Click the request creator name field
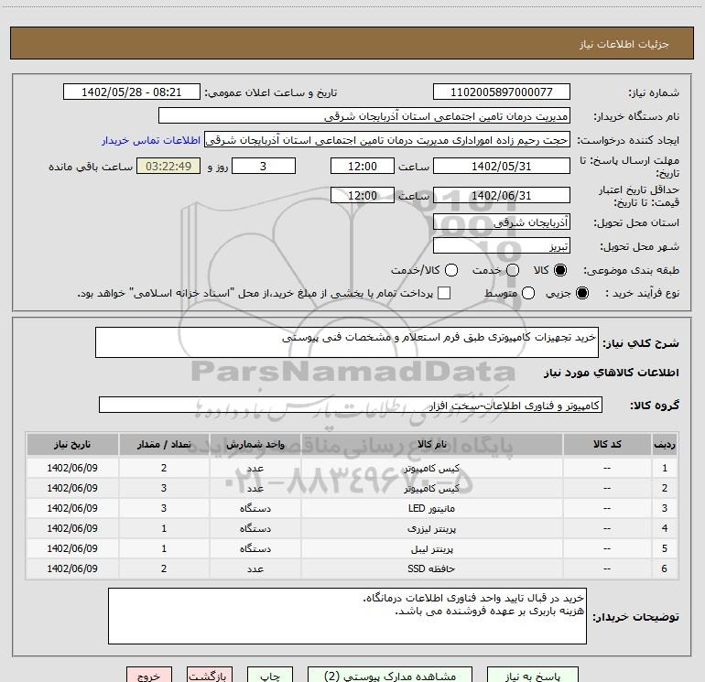This screenshot has height=682, width=705. coord(387,140)
